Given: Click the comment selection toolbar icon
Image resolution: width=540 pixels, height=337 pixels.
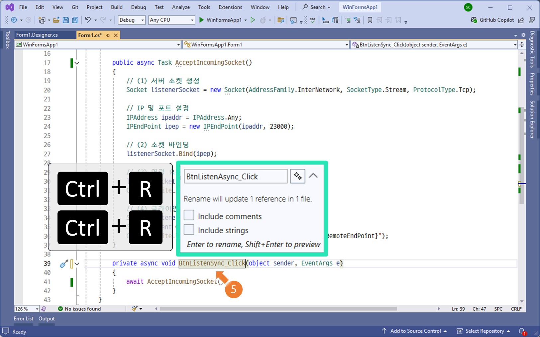Looking at the screenshot, I should tap(348, 20).
